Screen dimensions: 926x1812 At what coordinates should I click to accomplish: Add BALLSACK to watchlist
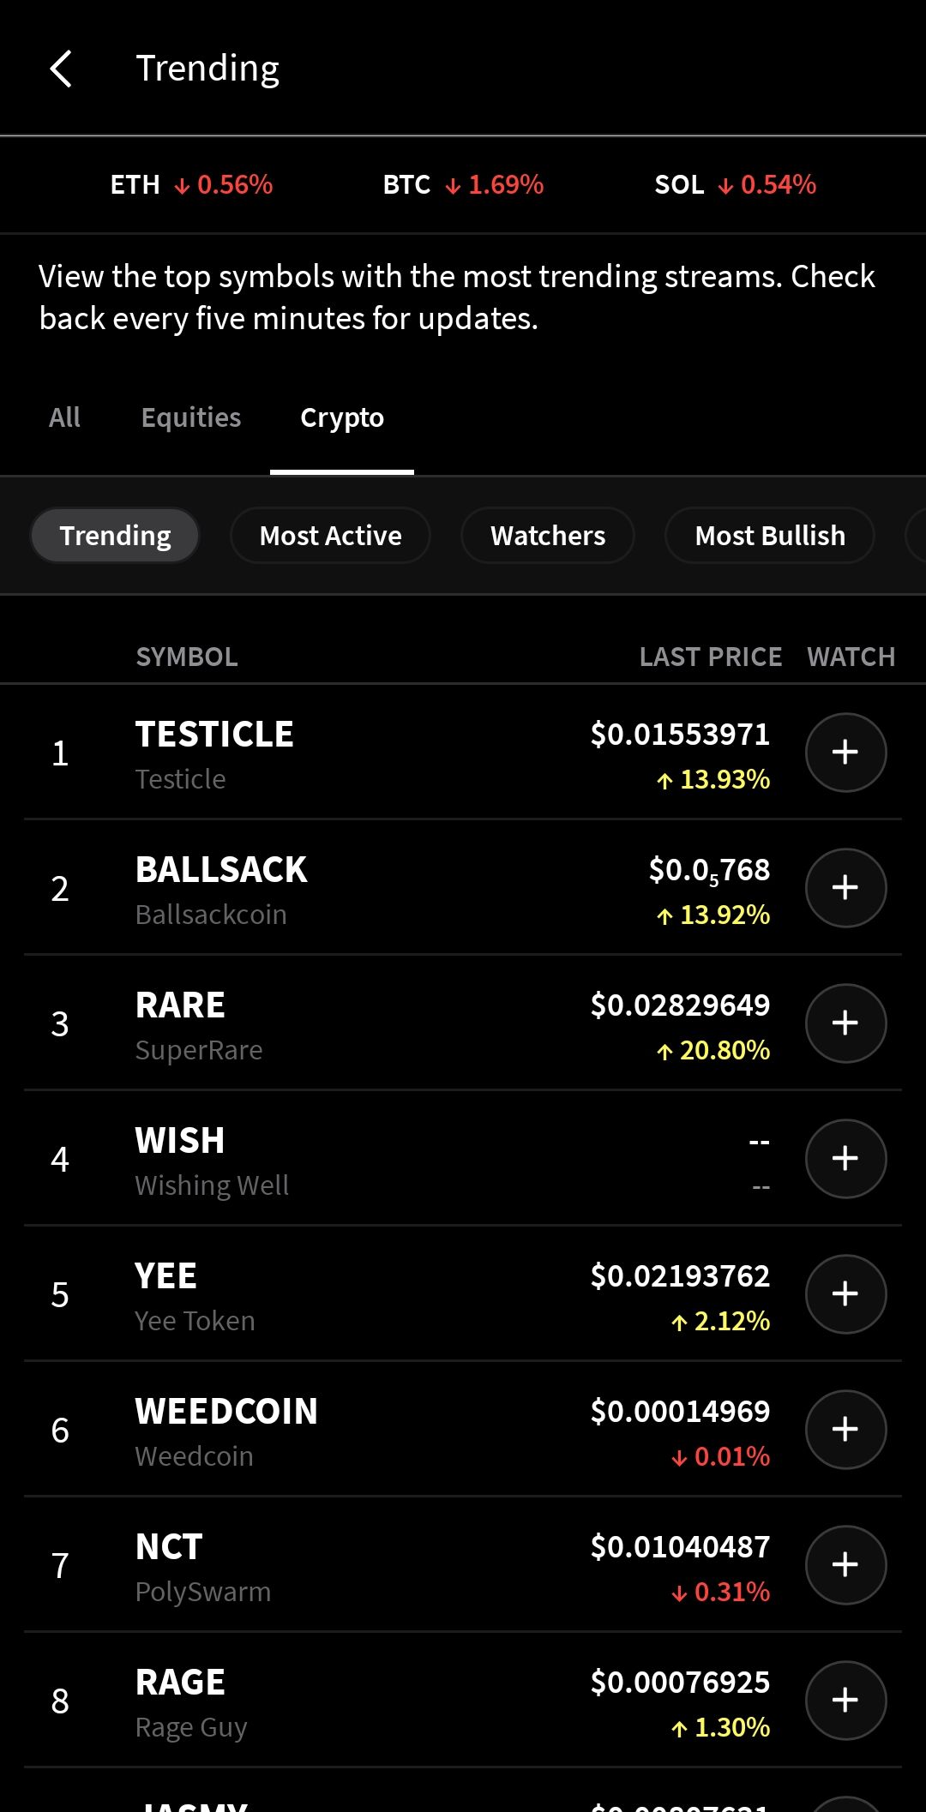click(x=845, y=888)
